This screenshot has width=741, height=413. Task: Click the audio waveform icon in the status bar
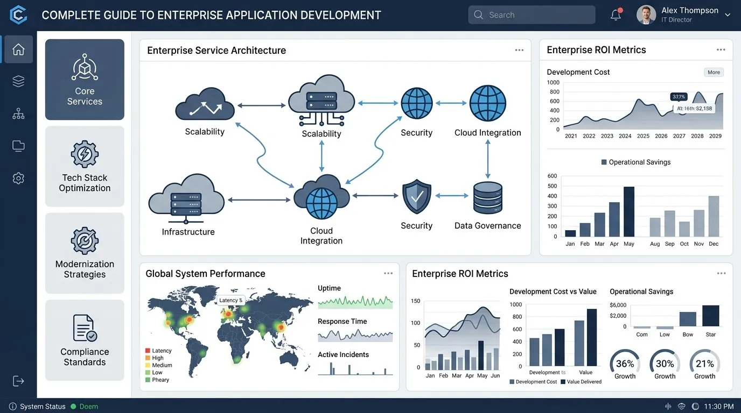pos(668,407)
